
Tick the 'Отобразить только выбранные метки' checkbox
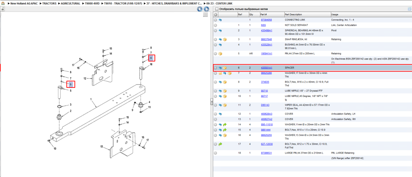coord(217,9)
